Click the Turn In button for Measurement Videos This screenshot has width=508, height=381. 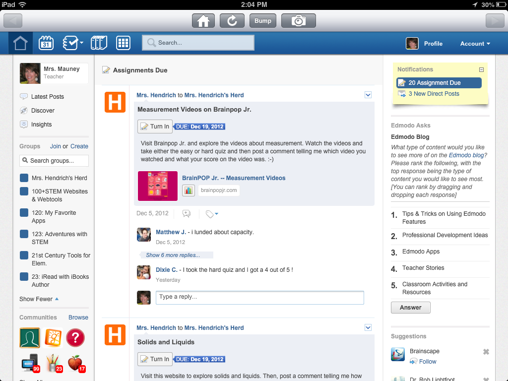coord(155,127)
